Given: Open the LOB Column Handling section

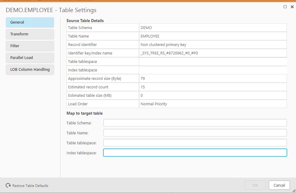Looking at the screenshot, I should point(30,69).
